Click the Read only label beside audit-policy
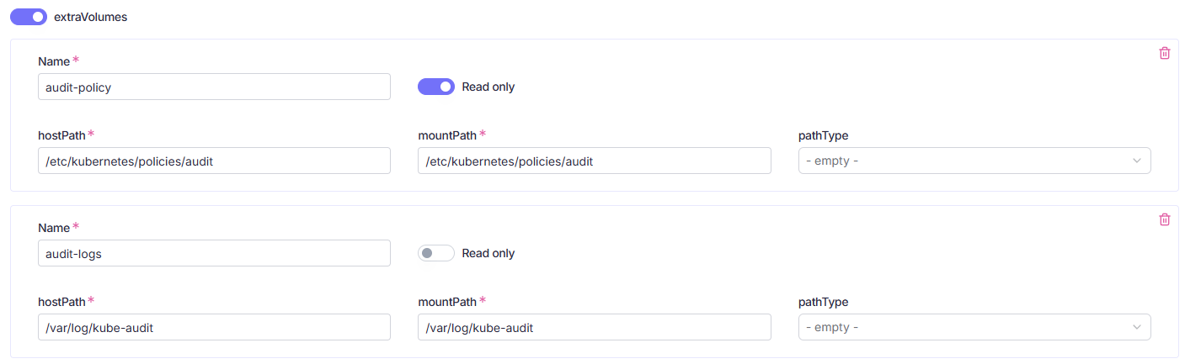 [x=488, y=87]
